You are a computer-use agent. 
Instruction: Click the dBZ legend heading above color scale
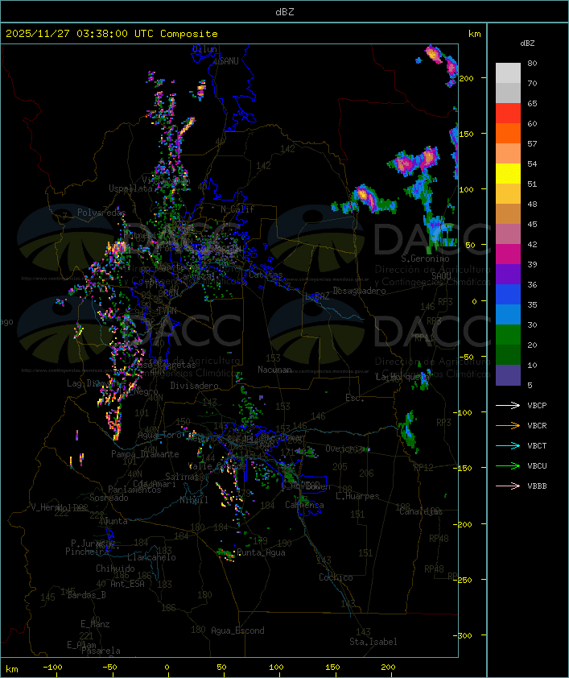527,43
